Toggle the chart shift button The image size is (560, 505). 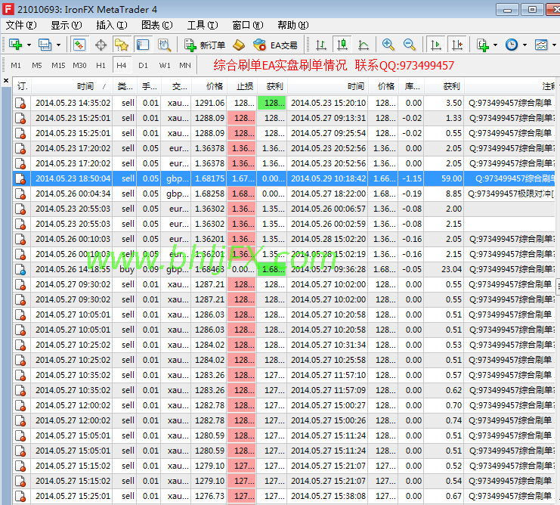(x=456, y=45)
